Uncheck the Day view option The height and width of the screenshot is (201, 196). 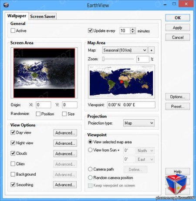pyautogui.click(x=13, y=132)
